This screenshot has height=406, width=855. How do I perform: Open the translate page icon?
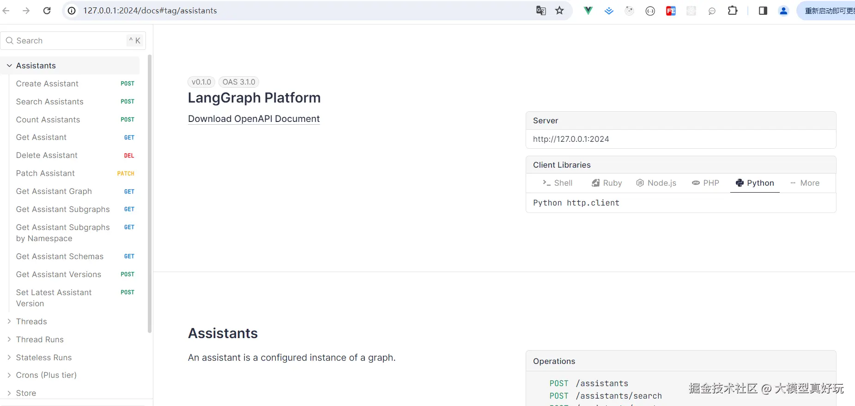click(541, 11)
